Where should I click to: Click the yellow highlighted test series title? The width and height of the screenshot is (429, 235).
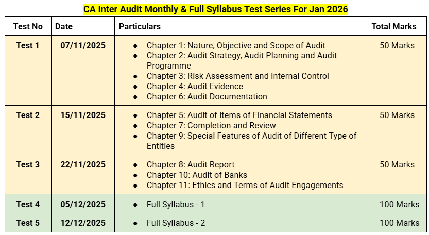tap(216, 9)
